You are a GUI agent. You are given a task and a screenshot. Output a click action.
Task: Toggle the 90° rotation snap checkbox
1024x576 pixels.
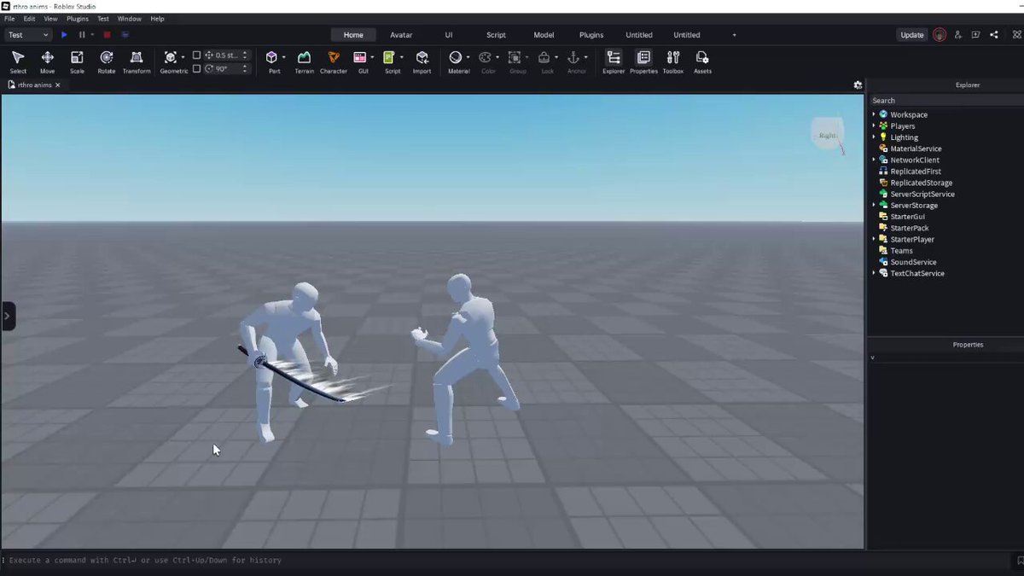tap(196, 68)
